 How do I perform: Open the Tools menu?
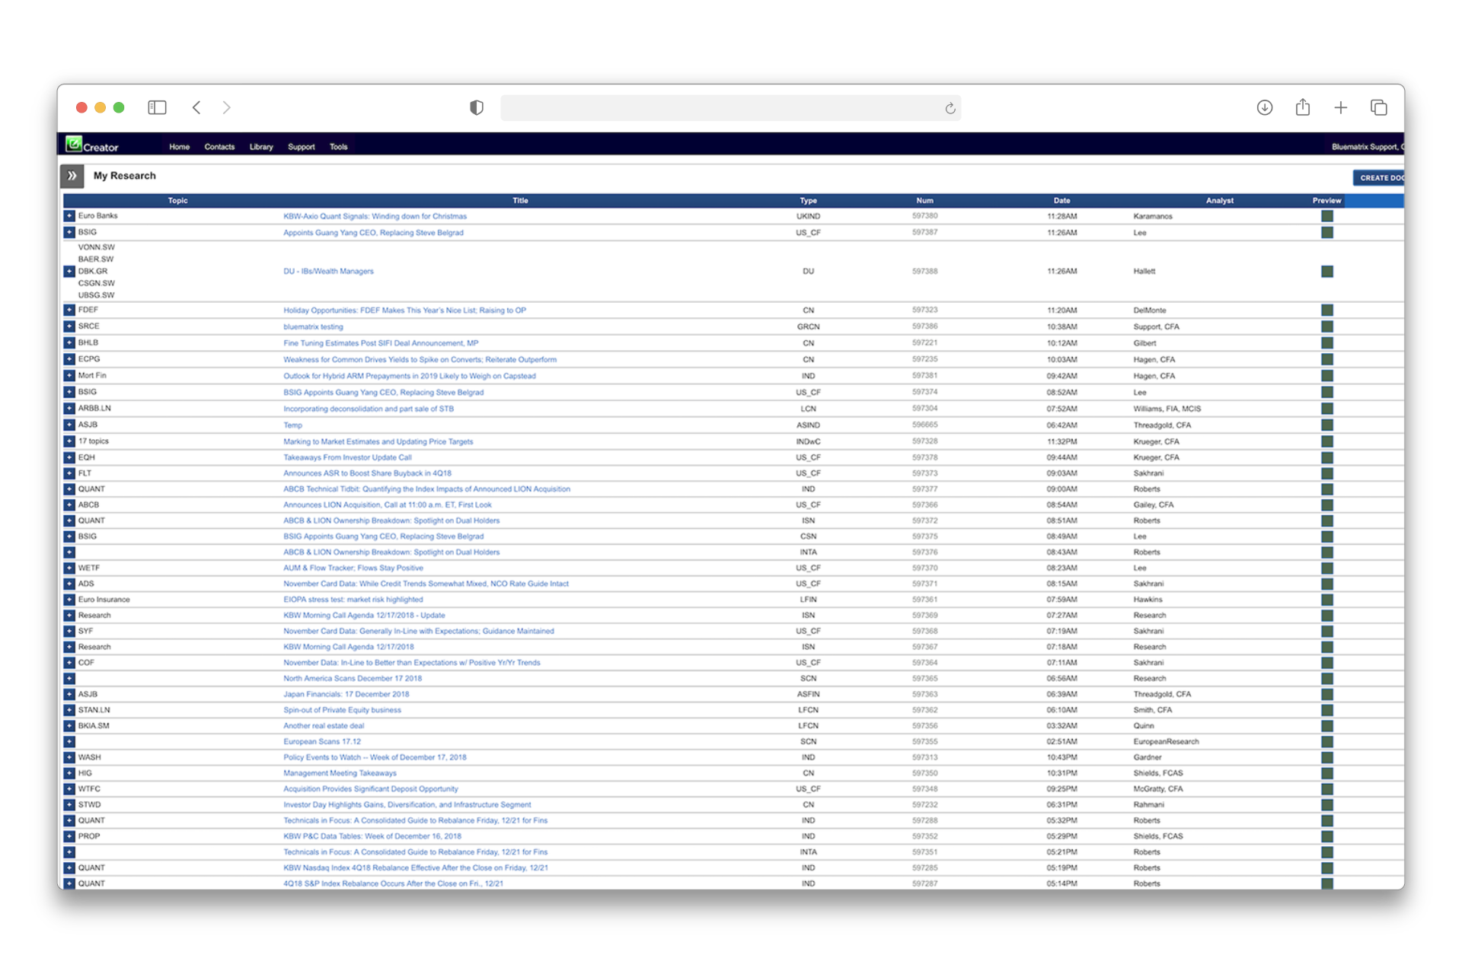(338, 147)
